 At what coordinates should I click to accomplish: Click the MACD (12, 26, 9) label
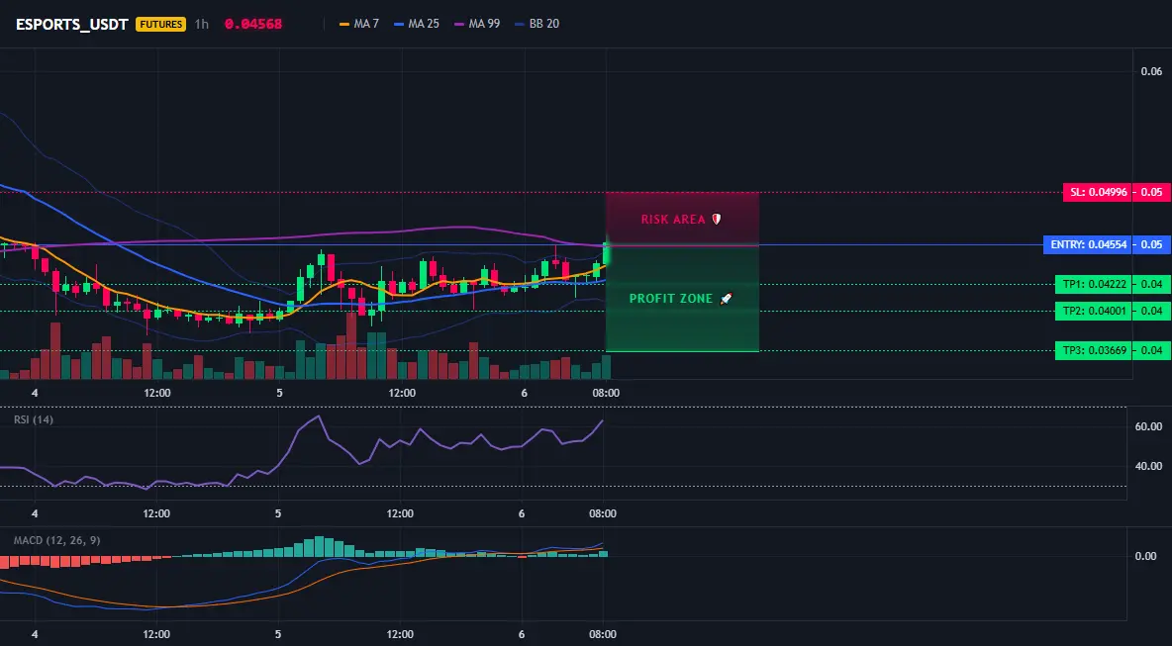[x=56, y=540]
